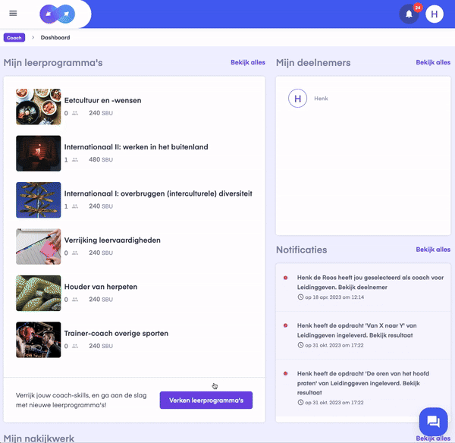
Task: Click participants icon for Verrijking leervaardigheden
Action: tap(75, 253)
